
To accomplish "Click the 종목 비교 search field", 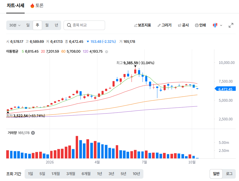I will pyautogui.click(x=84, y=25).
